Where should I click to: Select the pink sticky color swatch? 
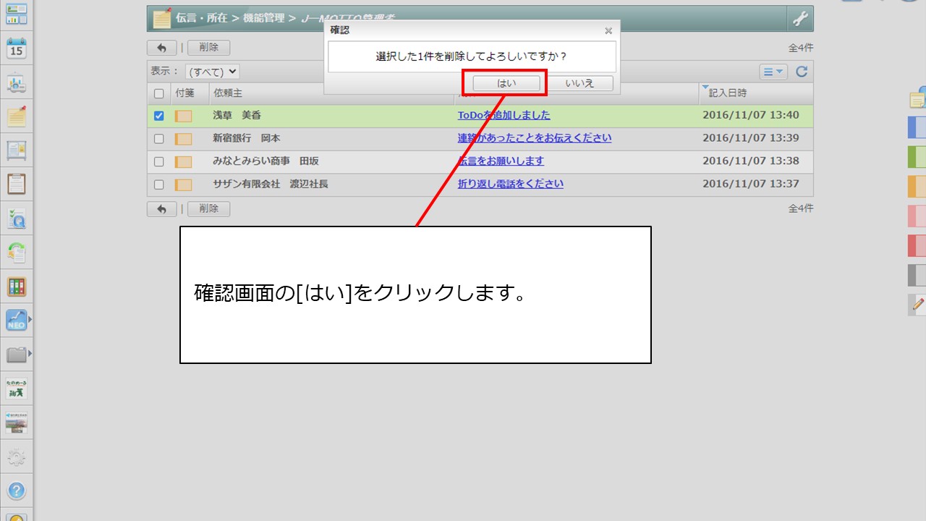[917, 216]
